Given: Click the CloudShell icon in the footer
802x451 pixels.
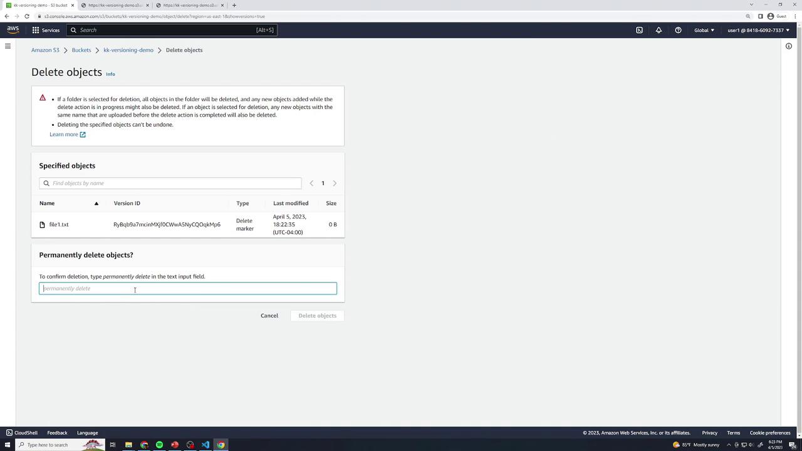Looking at the screenshot, I should pyautogui.click(x=9, y=433).
